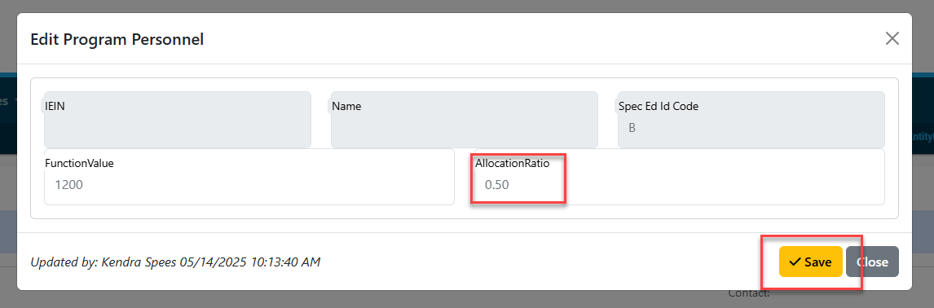Click the AllocationRatio label
The height and width of the screenshot is (308, 934).
(x=513, y=163)
